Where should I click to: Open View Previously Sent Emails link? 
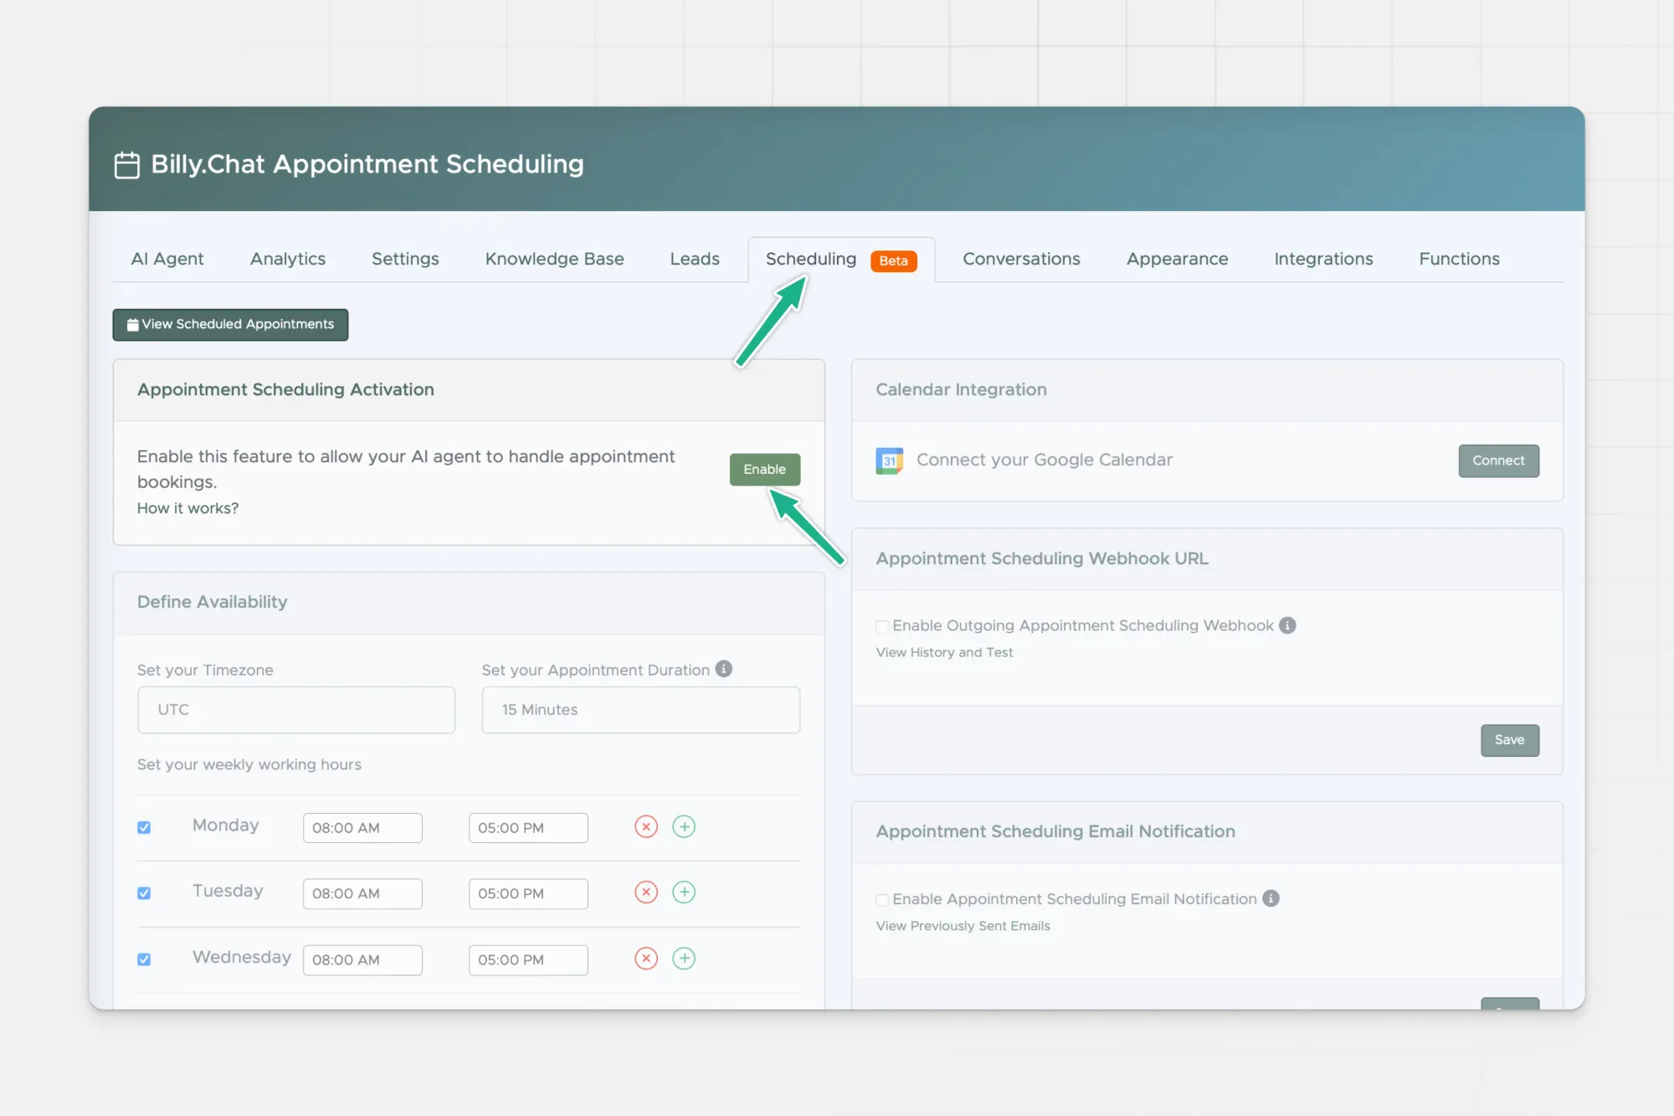pos(963,926)
